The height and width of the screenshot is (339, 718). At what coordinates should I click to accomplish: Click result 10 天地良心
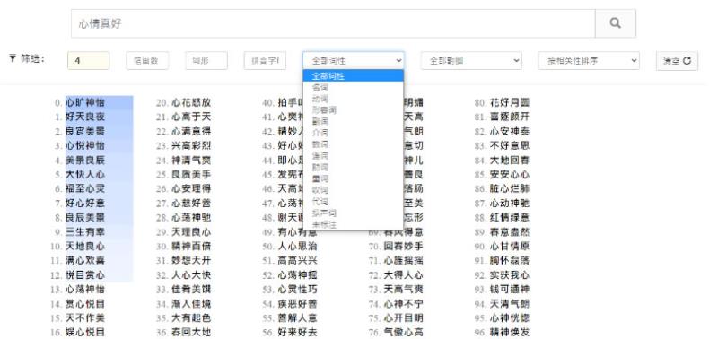click(85, 246)
